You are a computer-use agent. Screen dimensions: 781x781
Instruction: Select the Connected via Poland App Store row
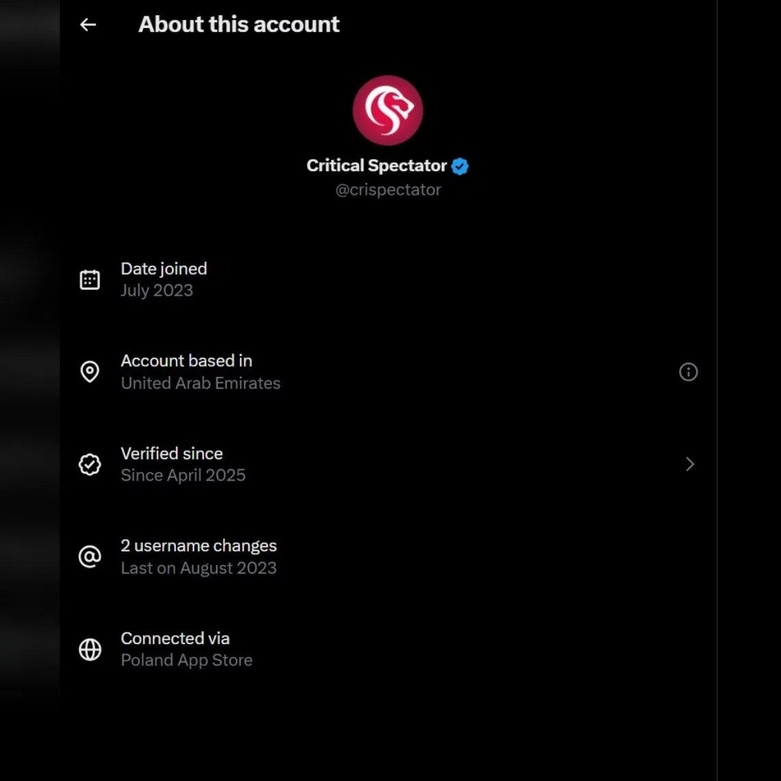point(274,649)
